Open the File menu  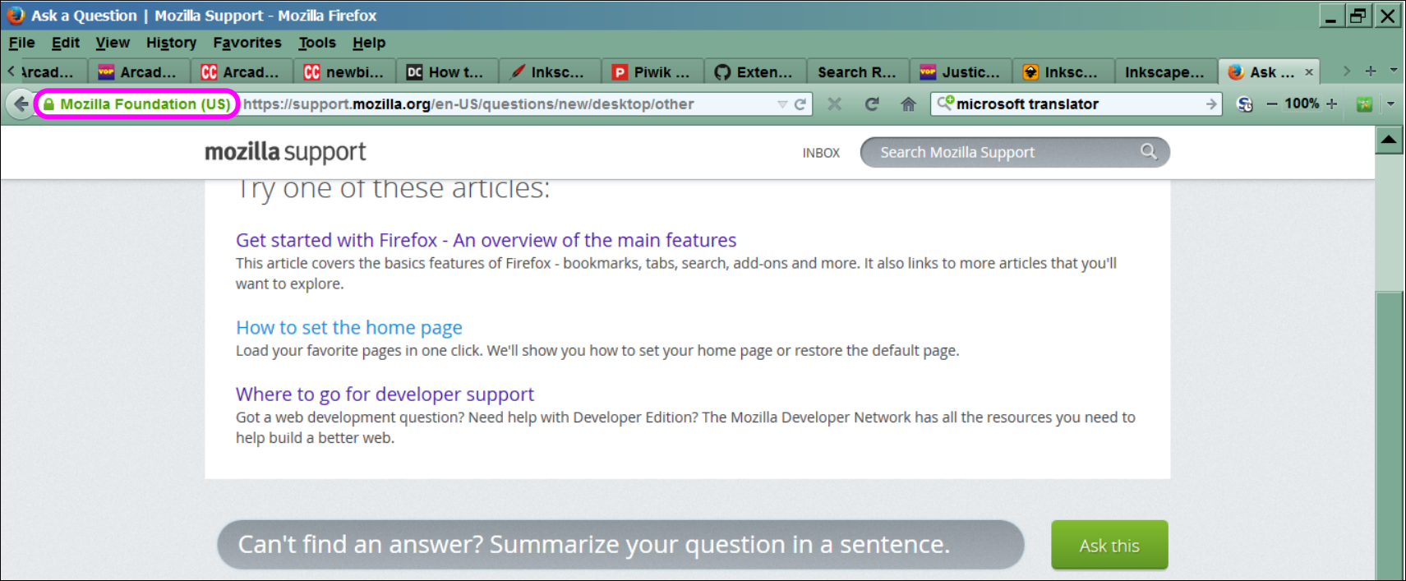[x=21, y=43]
